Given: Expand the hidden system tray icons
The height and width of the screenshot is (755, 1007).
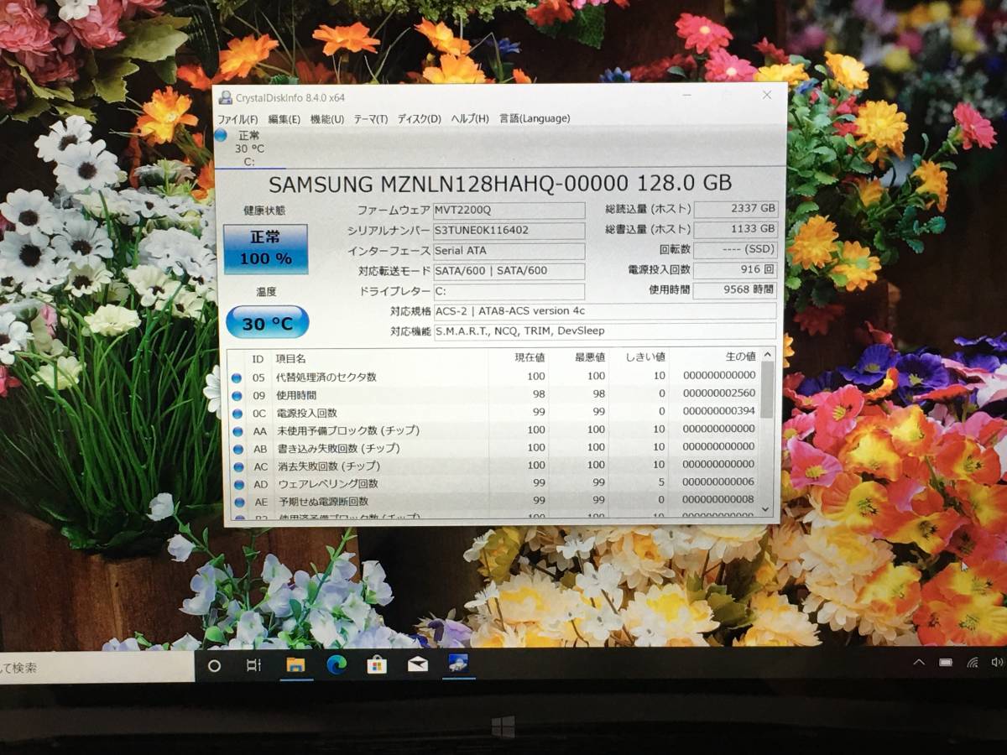Looking at the screenshot, I should pos(919,662).
